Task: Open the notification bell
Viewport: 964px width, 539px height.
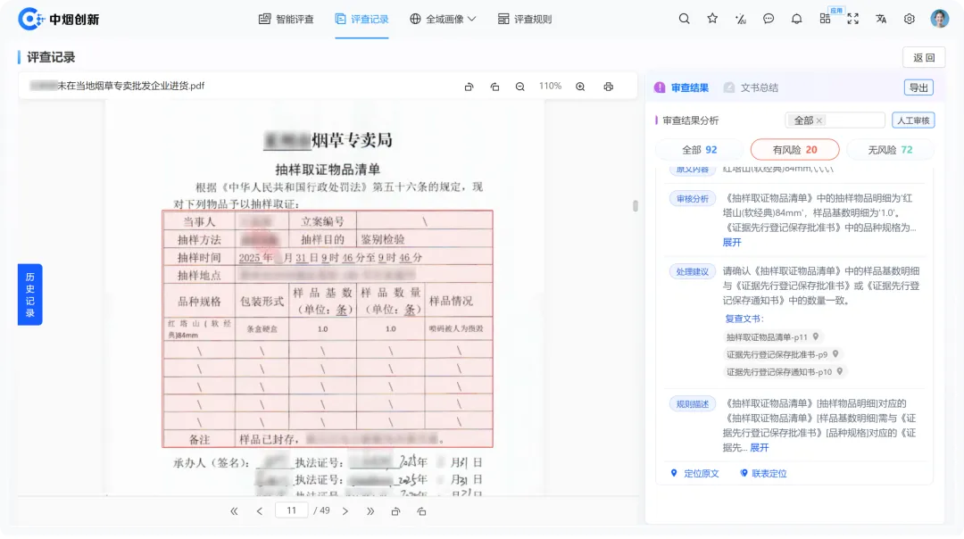Action: [x=796, y=19]
